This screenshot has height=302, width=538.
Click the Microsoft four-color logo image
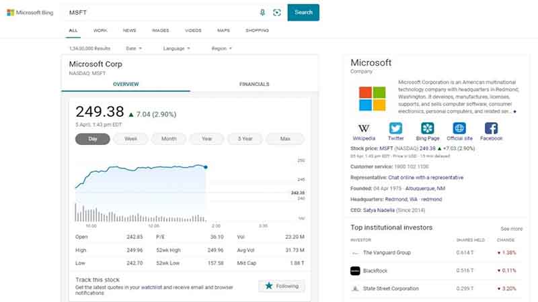(x=373, y=99)
